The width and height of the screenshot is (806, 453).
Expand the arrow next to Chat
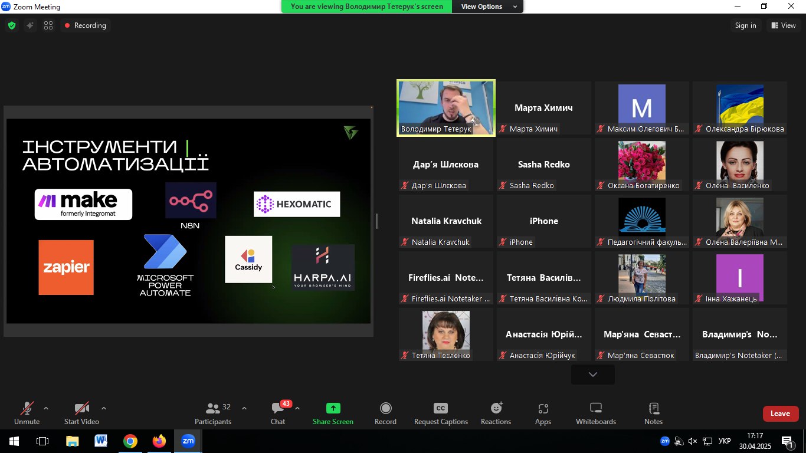click(297, 408)
